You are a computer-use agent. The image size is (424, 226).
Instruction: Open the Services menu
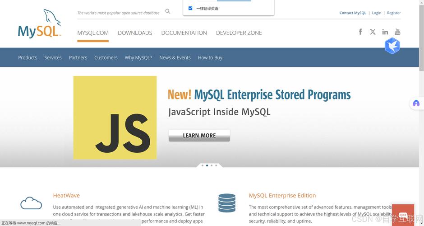tap(53, 57)
